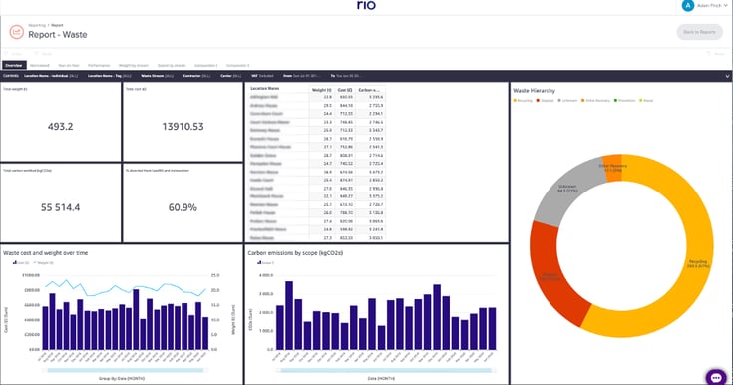733x385 pixels.
Task: Expand the filter bar chevron
Action: coord(727,76)
